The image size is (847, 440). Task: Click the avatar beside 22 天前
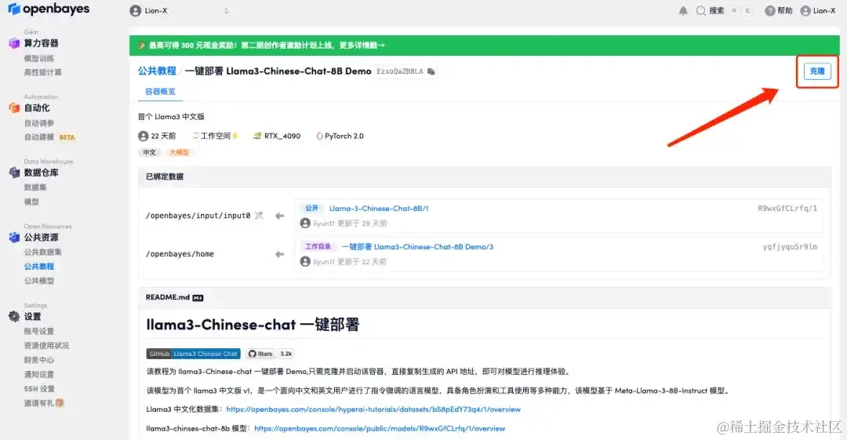tap(144, 136)
